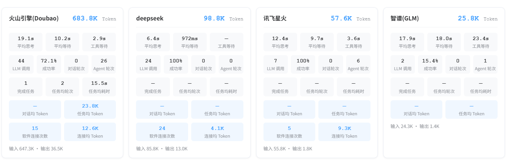This screenshot has width=508, height=160.
Task: Click the 输入 85.8K • 输出 13.0K footer
Action: (162, 148)
